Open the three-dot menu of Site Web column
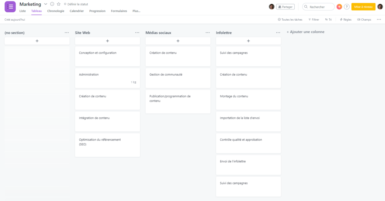This screenshot has height=201, width=385. (137, 33)
